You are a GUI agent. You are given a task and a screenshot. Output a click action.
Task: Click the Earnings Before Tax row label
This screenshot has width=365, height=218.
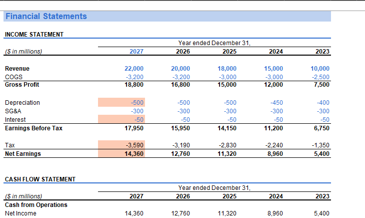click(x=34, y=128)
